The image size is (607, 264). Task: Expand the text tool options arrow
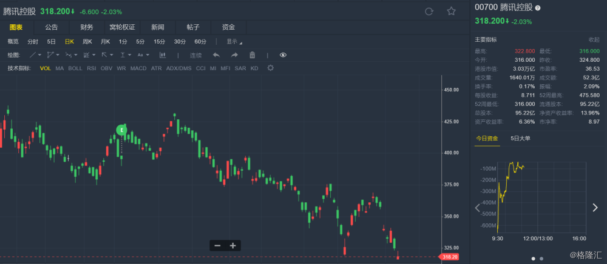coord(148,55)
